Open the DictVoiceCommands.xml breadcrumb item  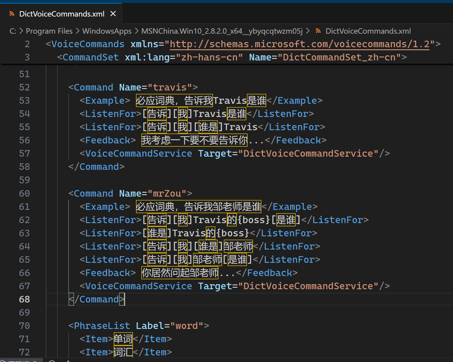point(368,31)
